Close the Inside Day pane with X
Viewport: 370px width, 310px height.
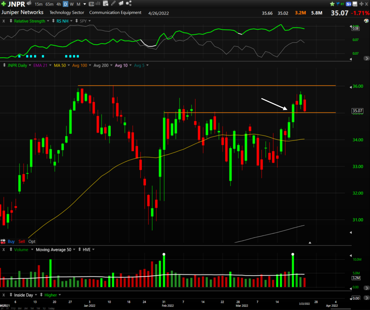[x=3, y=295]
